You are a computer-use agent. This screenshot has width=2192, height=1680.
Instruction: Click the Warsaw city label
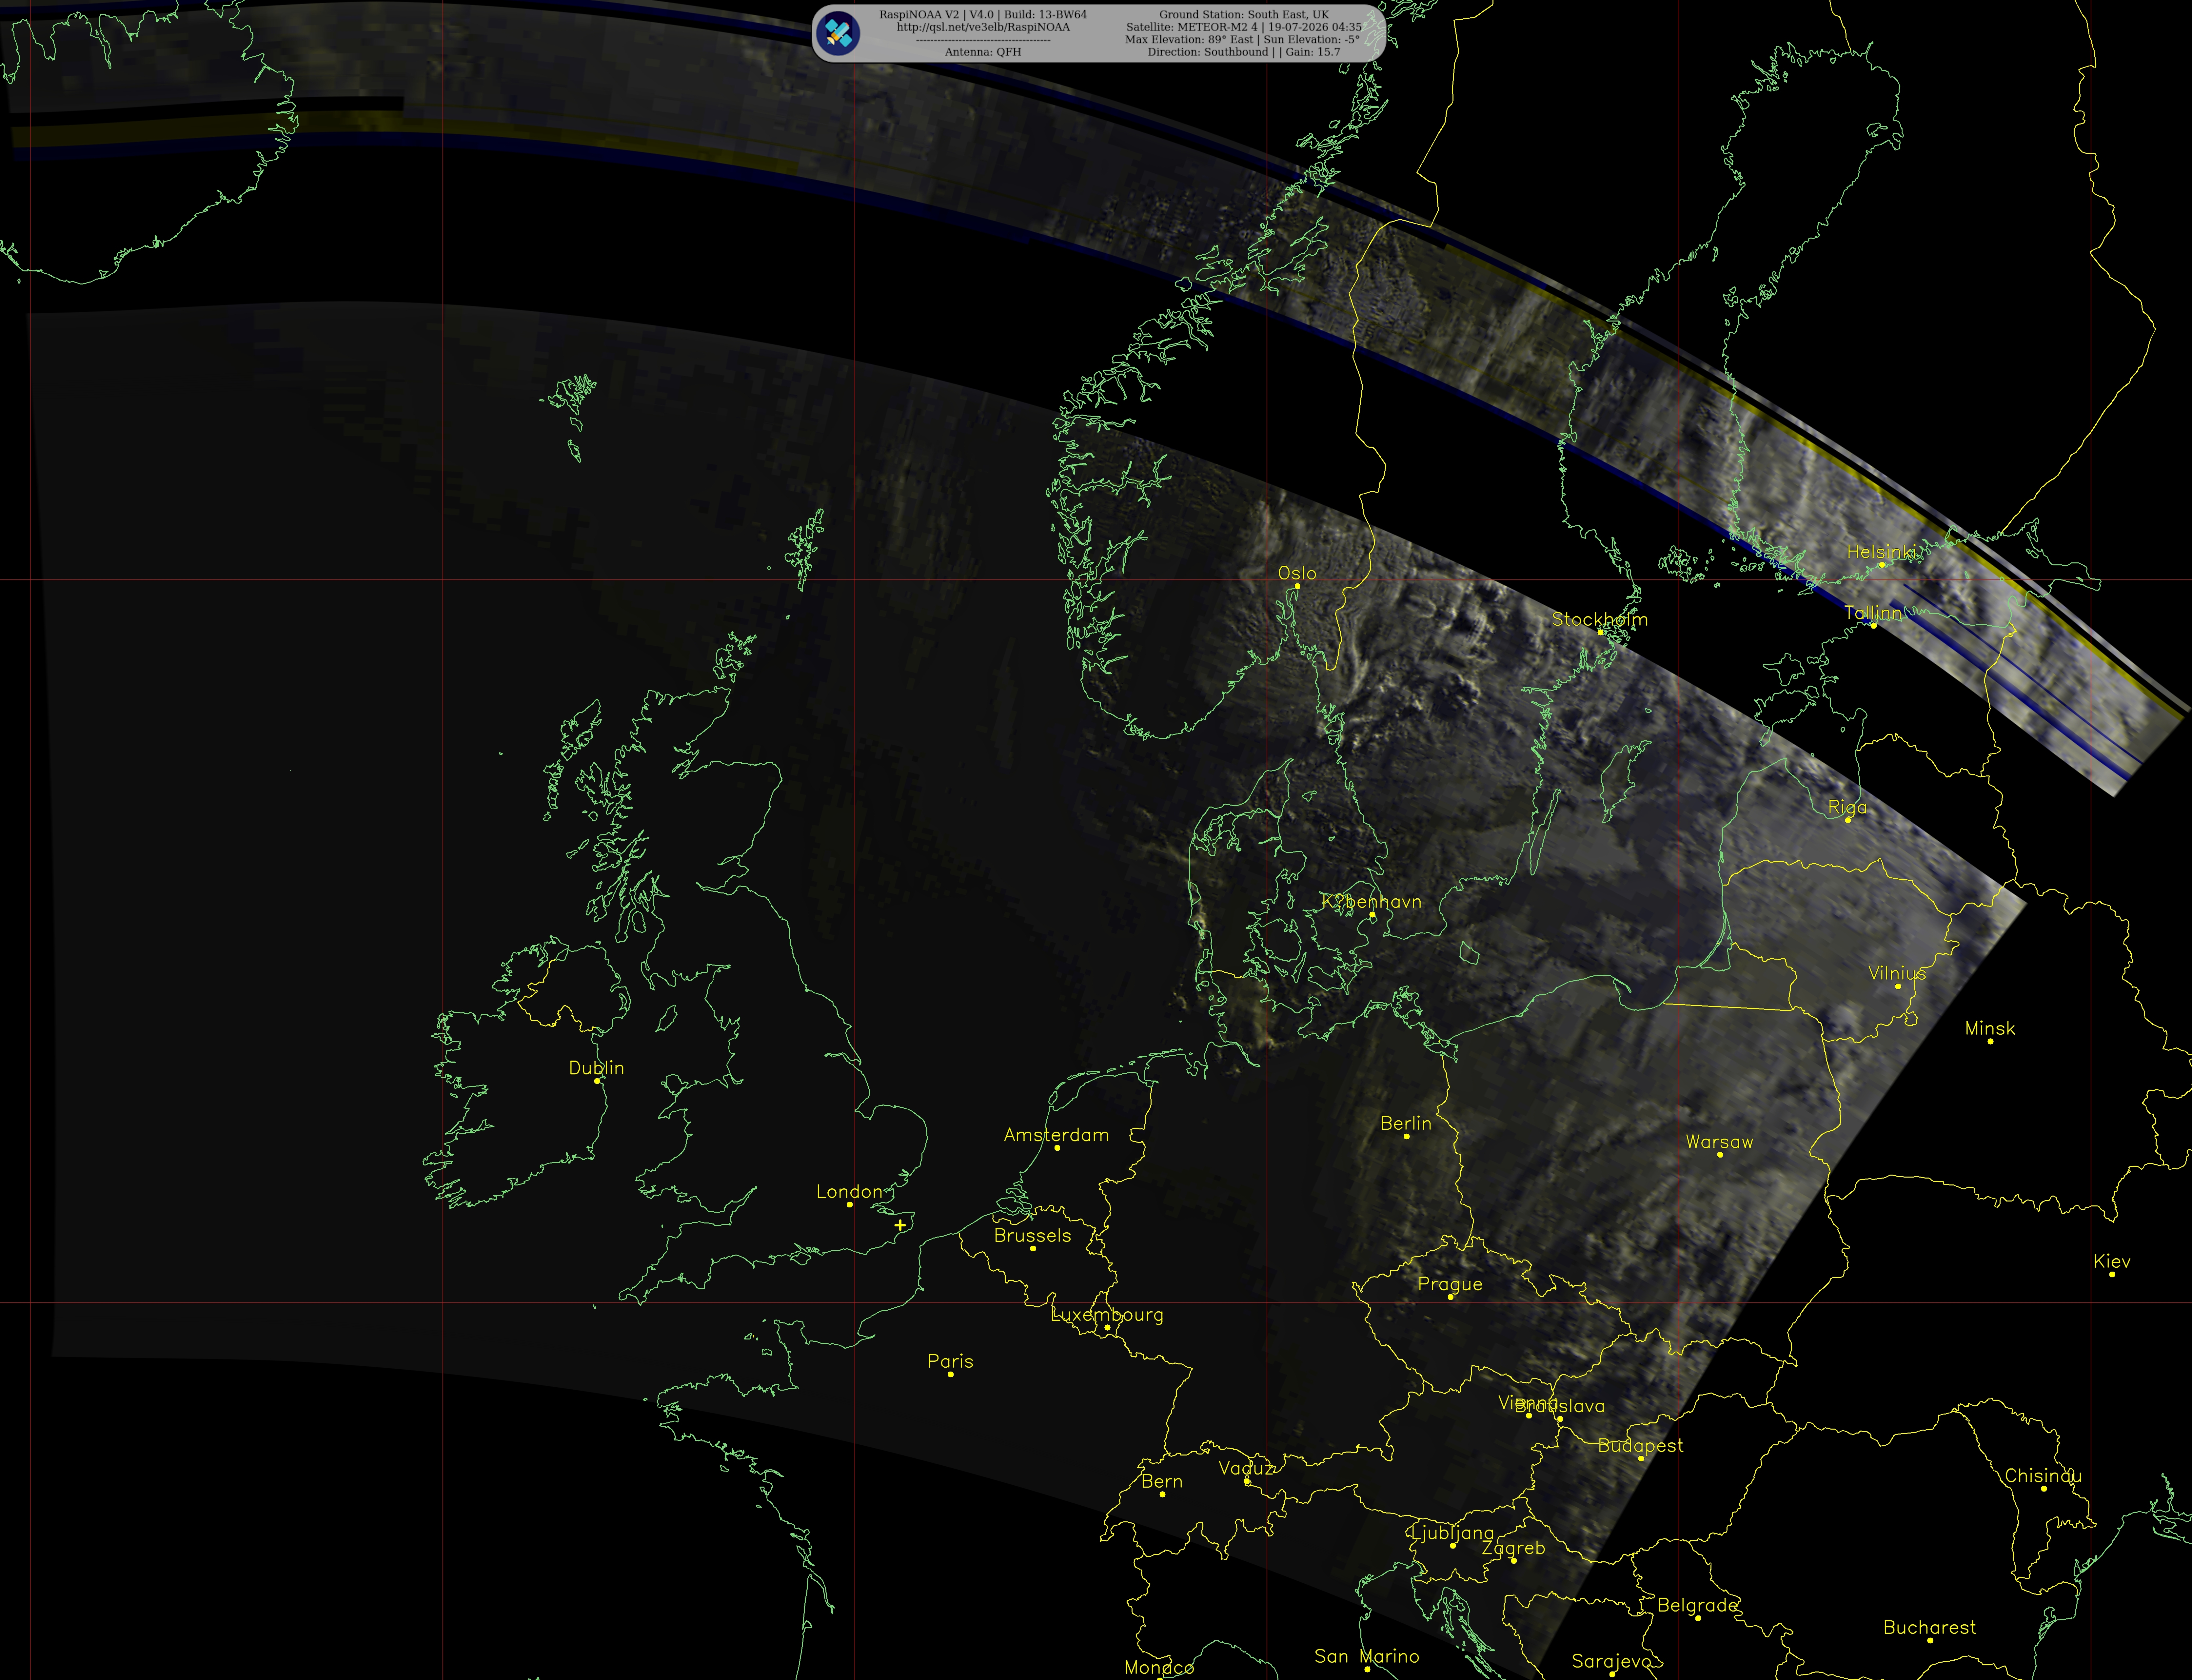coord(1719,1142)
